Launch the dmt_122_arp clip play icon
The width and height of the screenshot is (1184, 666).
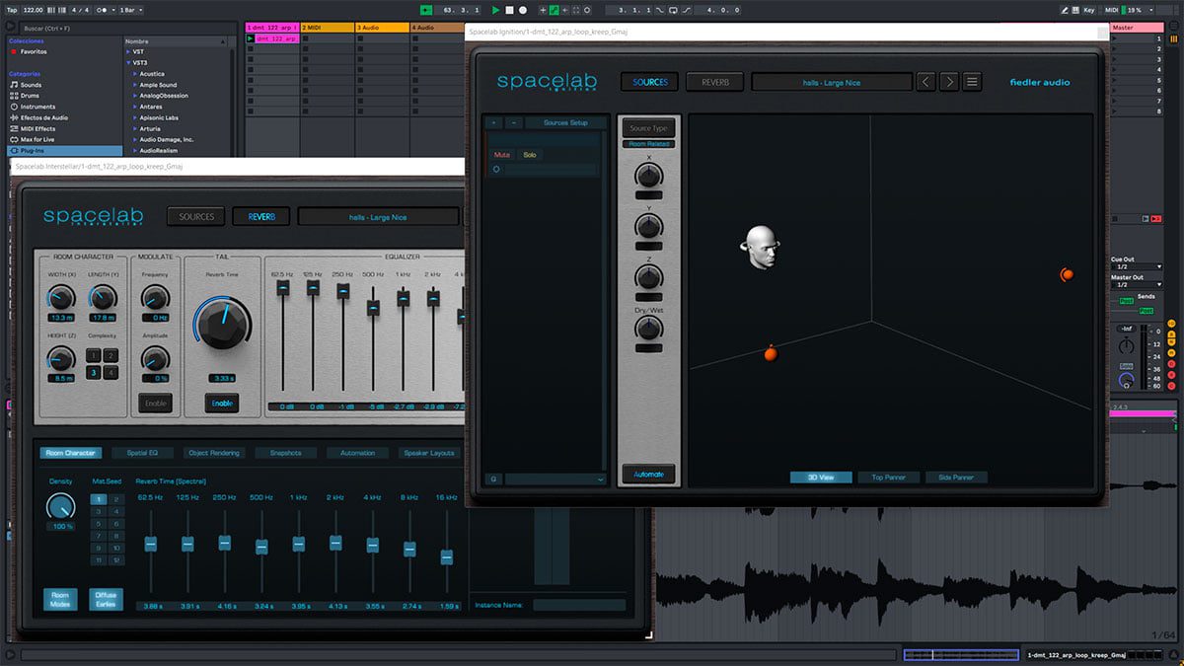coord(251,38)
